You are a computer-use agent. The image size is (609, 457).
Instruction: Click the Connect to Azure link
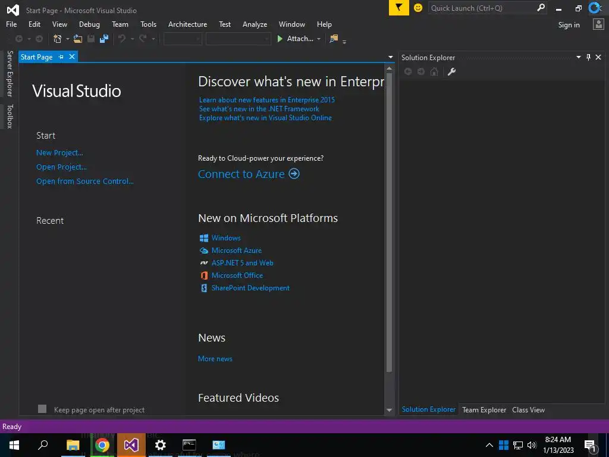pyautogui.click(x=241, y=174)
